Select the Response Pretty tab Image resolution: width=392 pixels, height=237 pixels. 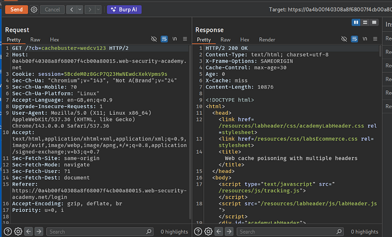(204, 39)
